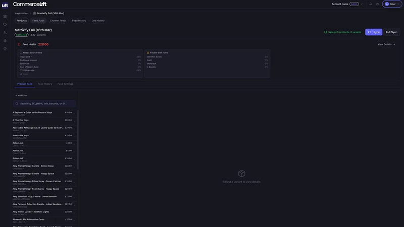Select Aery Botanical 200g Candle - Green Bamboo
This screenshot has height=227, width=404.
click(x=44, y=198)
